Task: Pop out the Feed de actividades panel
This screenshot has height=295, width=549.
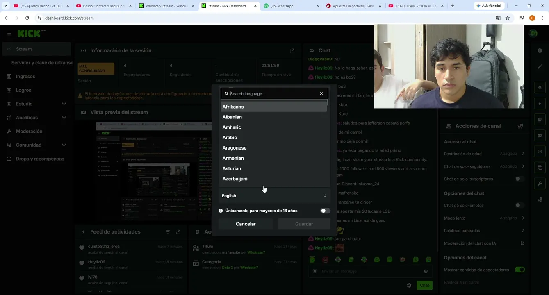Action: click(x=178, y=232)
